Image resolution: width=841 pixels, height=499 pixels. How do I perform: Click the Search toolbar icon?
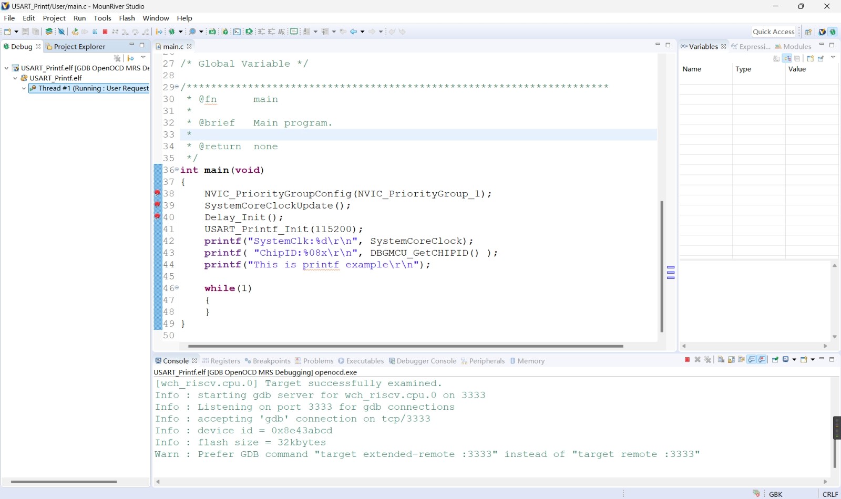pos(192,32)
